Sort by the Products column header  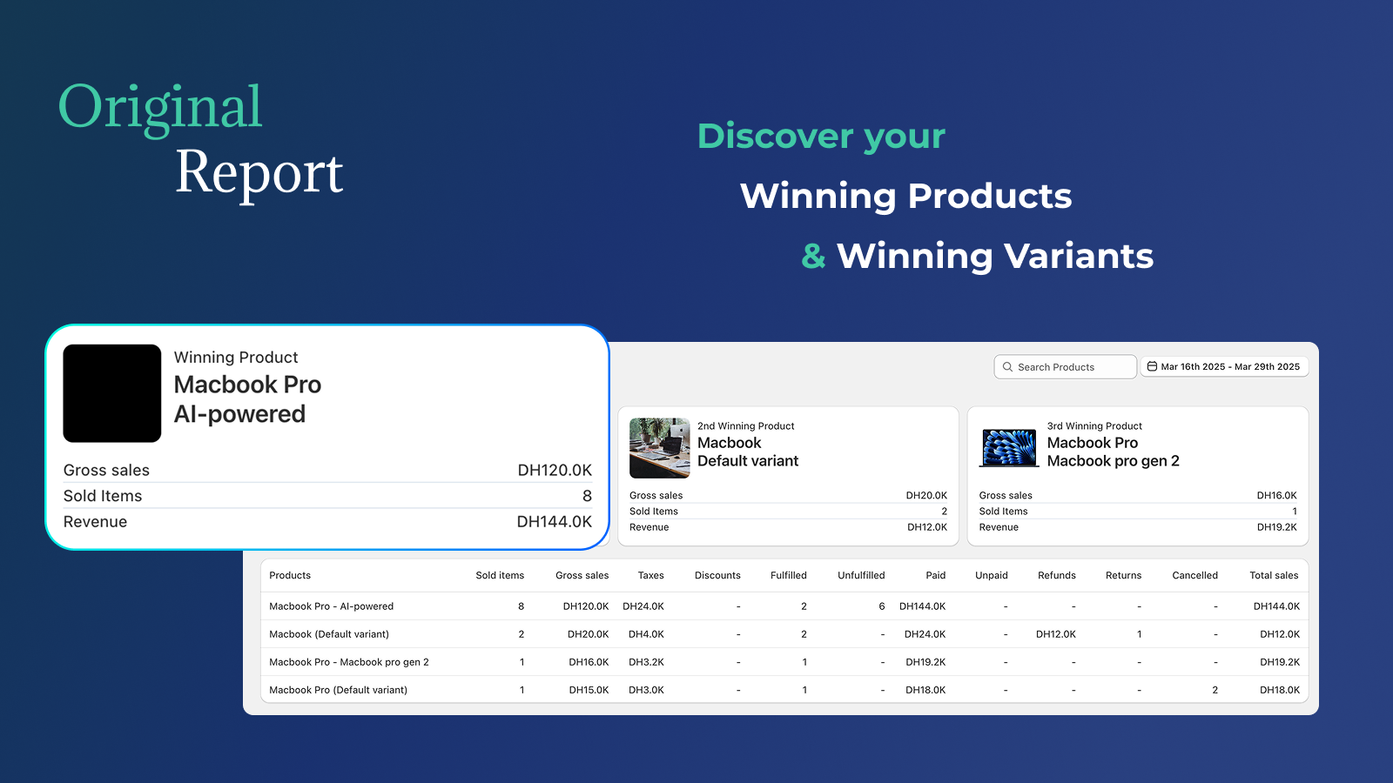point(290,576)
